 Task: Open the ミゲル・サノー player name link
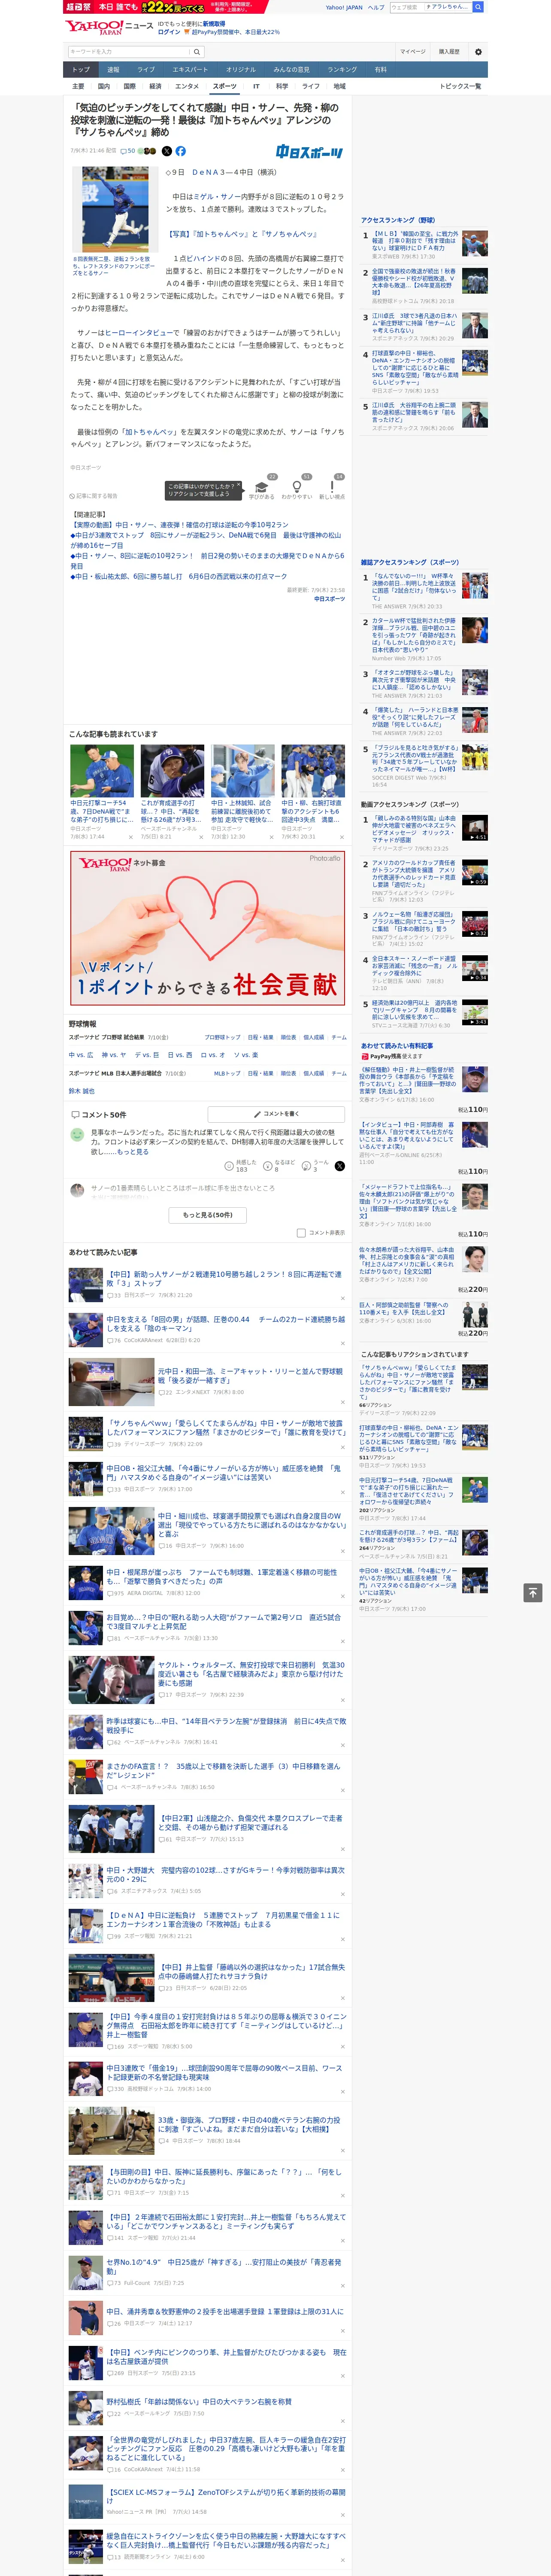point(217,197)
